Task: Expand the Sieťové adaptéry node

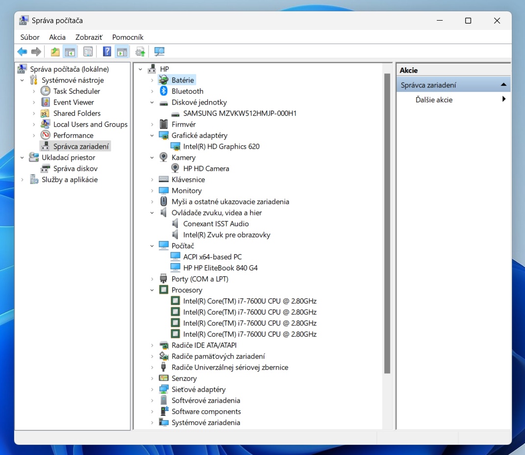Action: (152, 390)
